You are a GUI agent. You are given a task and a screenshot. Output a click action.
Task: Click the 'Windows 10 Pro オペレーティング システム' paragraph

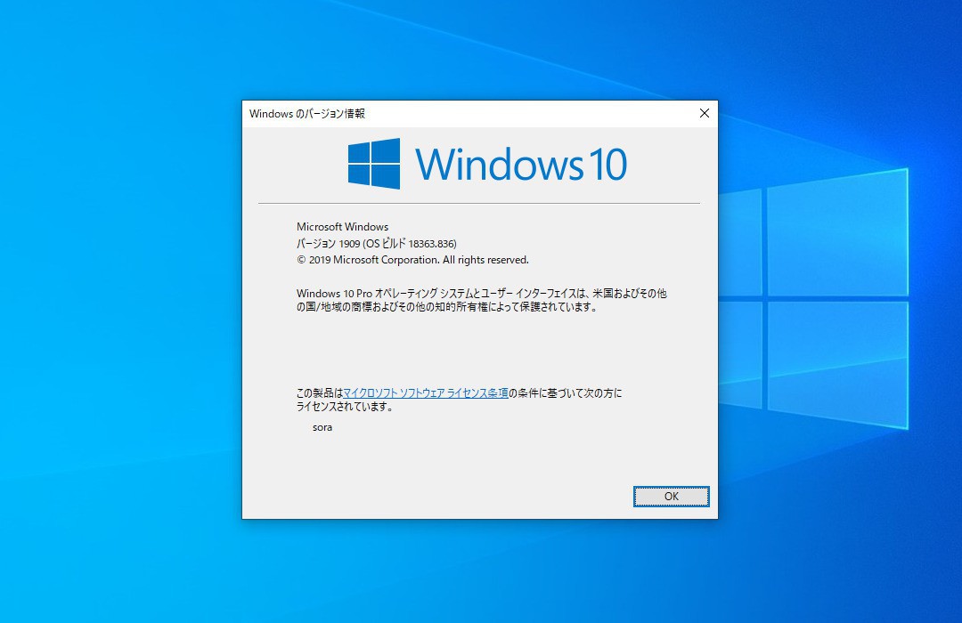click(x=482, y=301)
